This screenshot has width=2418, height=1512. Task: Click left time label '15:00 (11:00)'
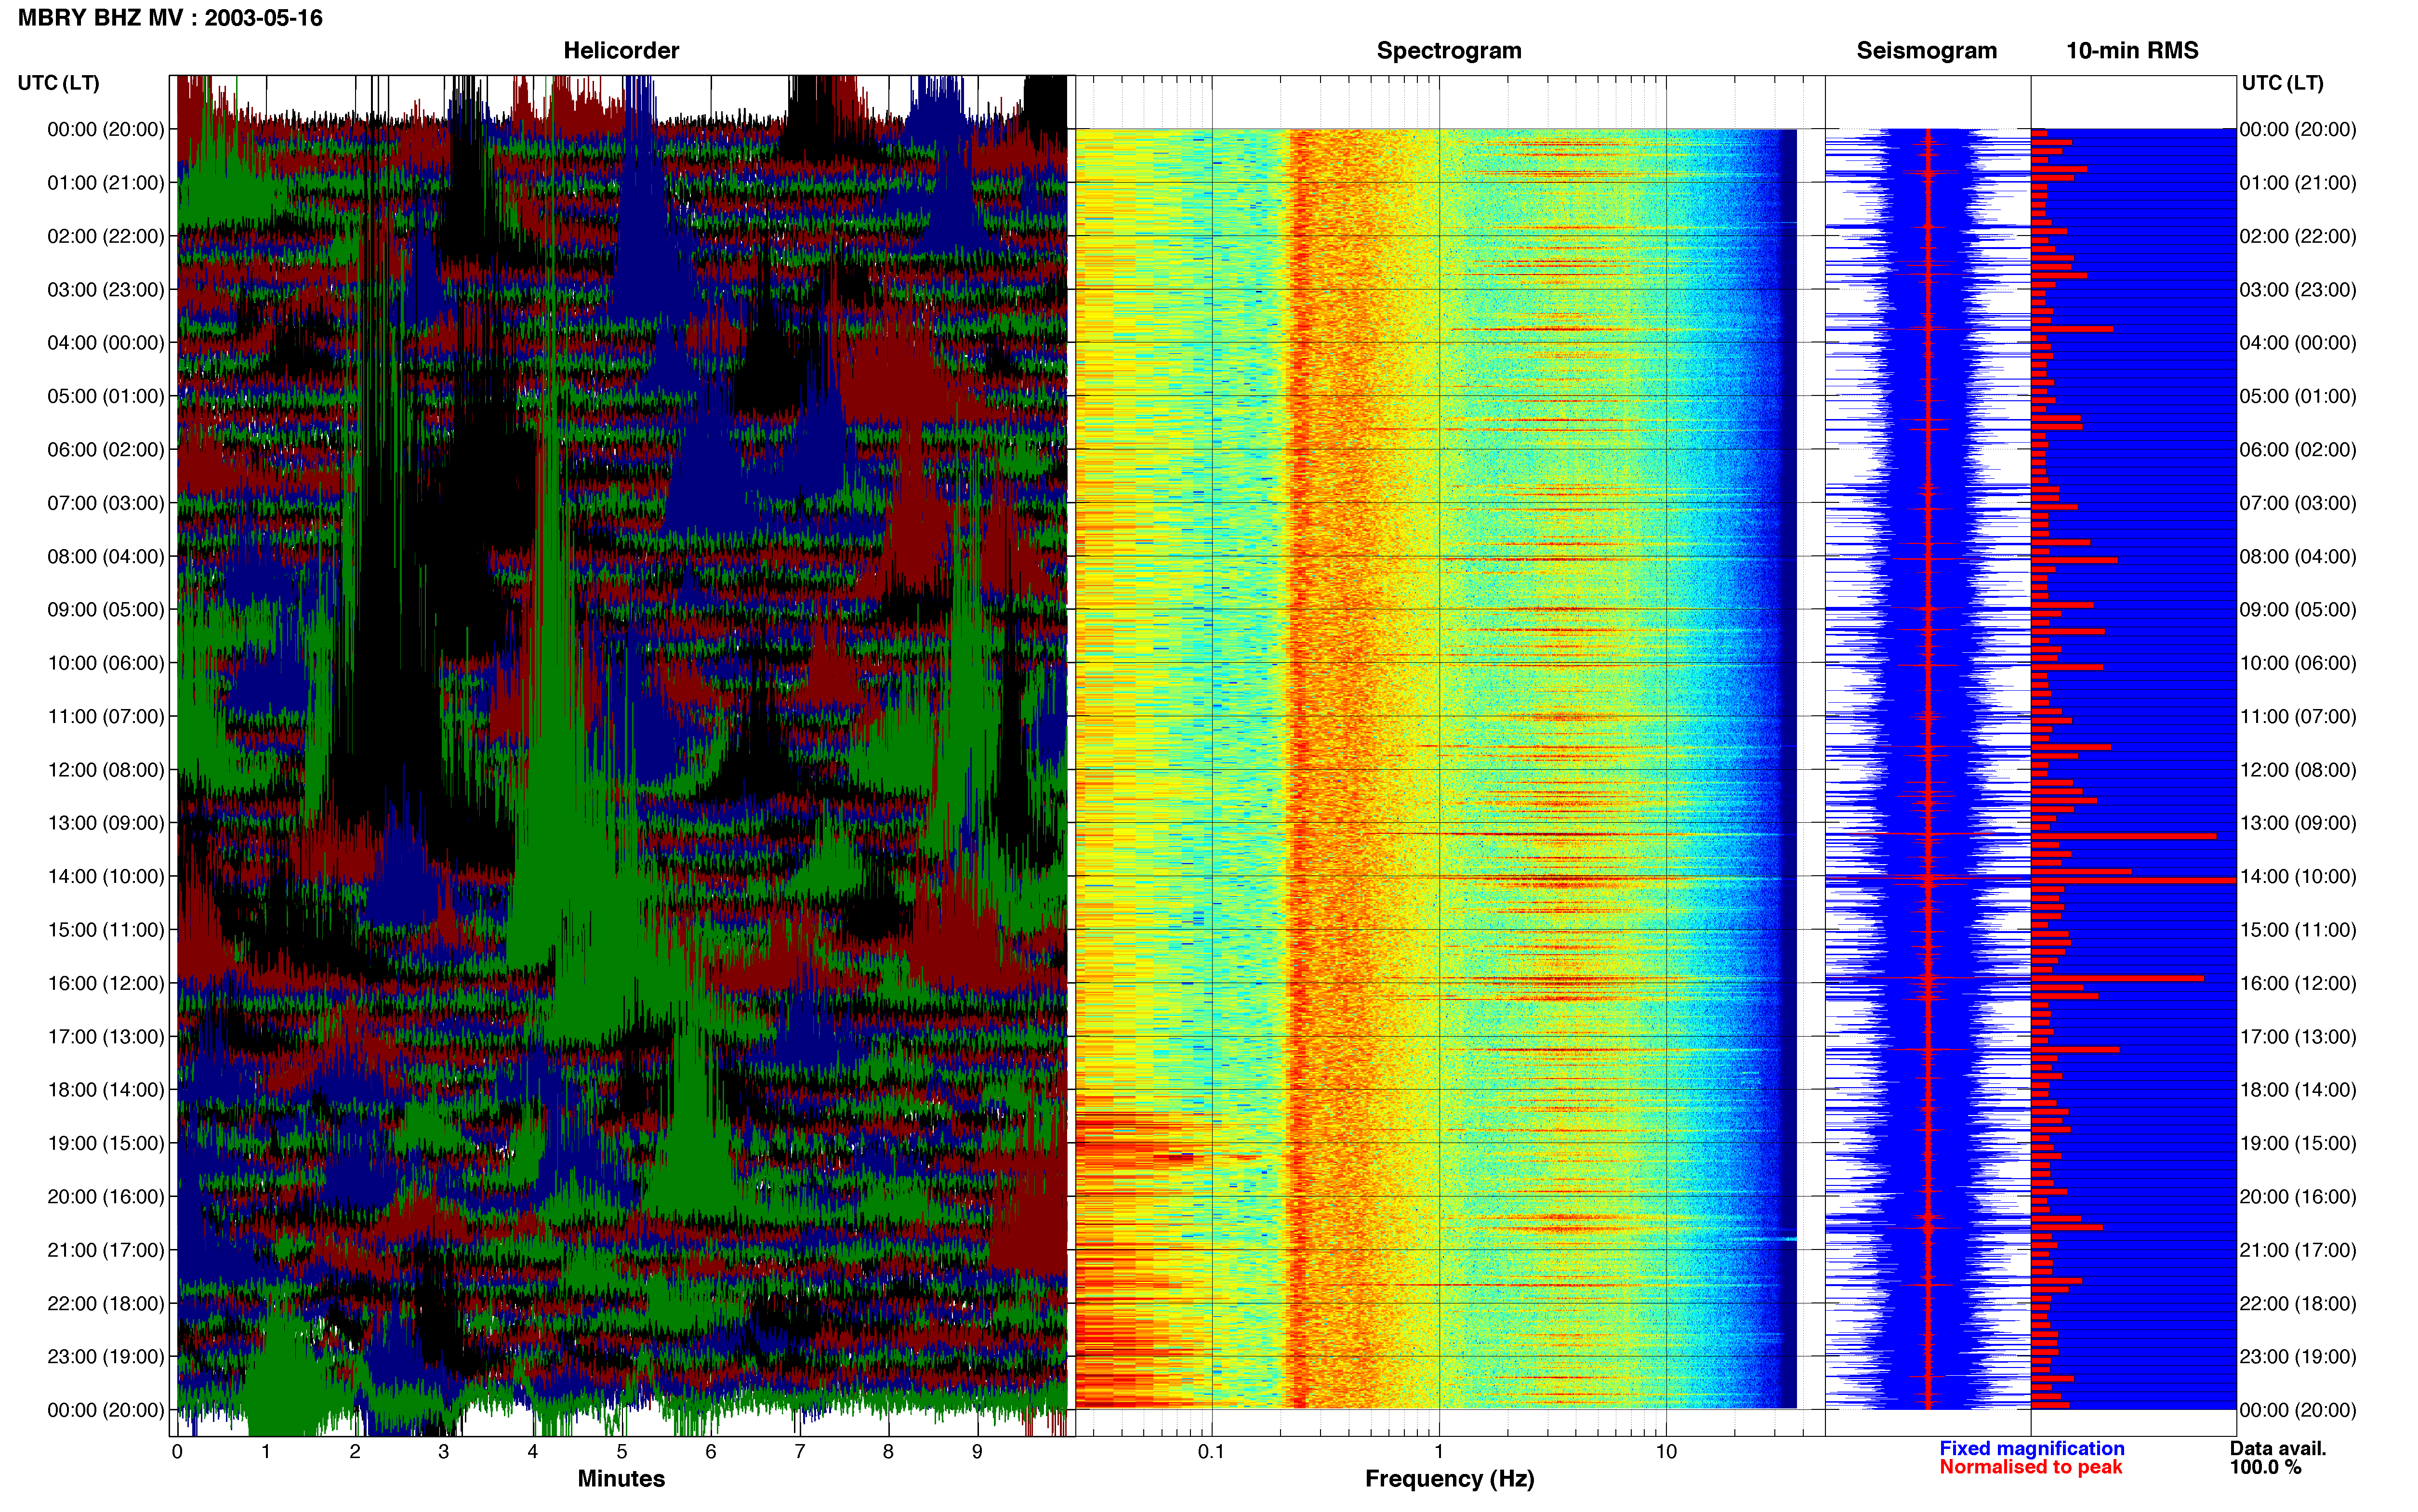pyautogui.click(x=106, y=930)
